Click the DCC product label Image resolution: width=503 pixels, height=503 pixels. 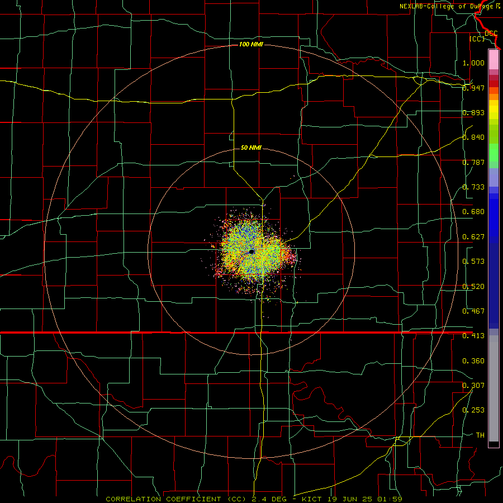pos(491,34)
